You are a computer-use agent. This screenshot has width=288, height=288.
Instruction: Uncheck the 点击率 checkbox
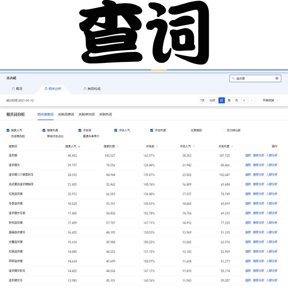click(x=80, y=130)
